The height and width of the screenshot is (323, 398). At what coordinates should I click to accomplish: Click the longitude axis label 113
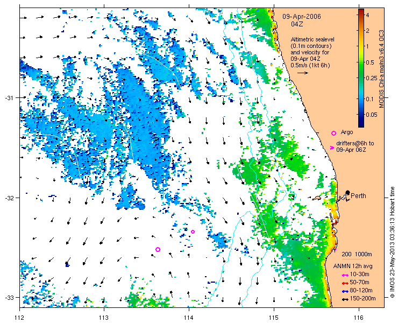[x=104, y=318]
